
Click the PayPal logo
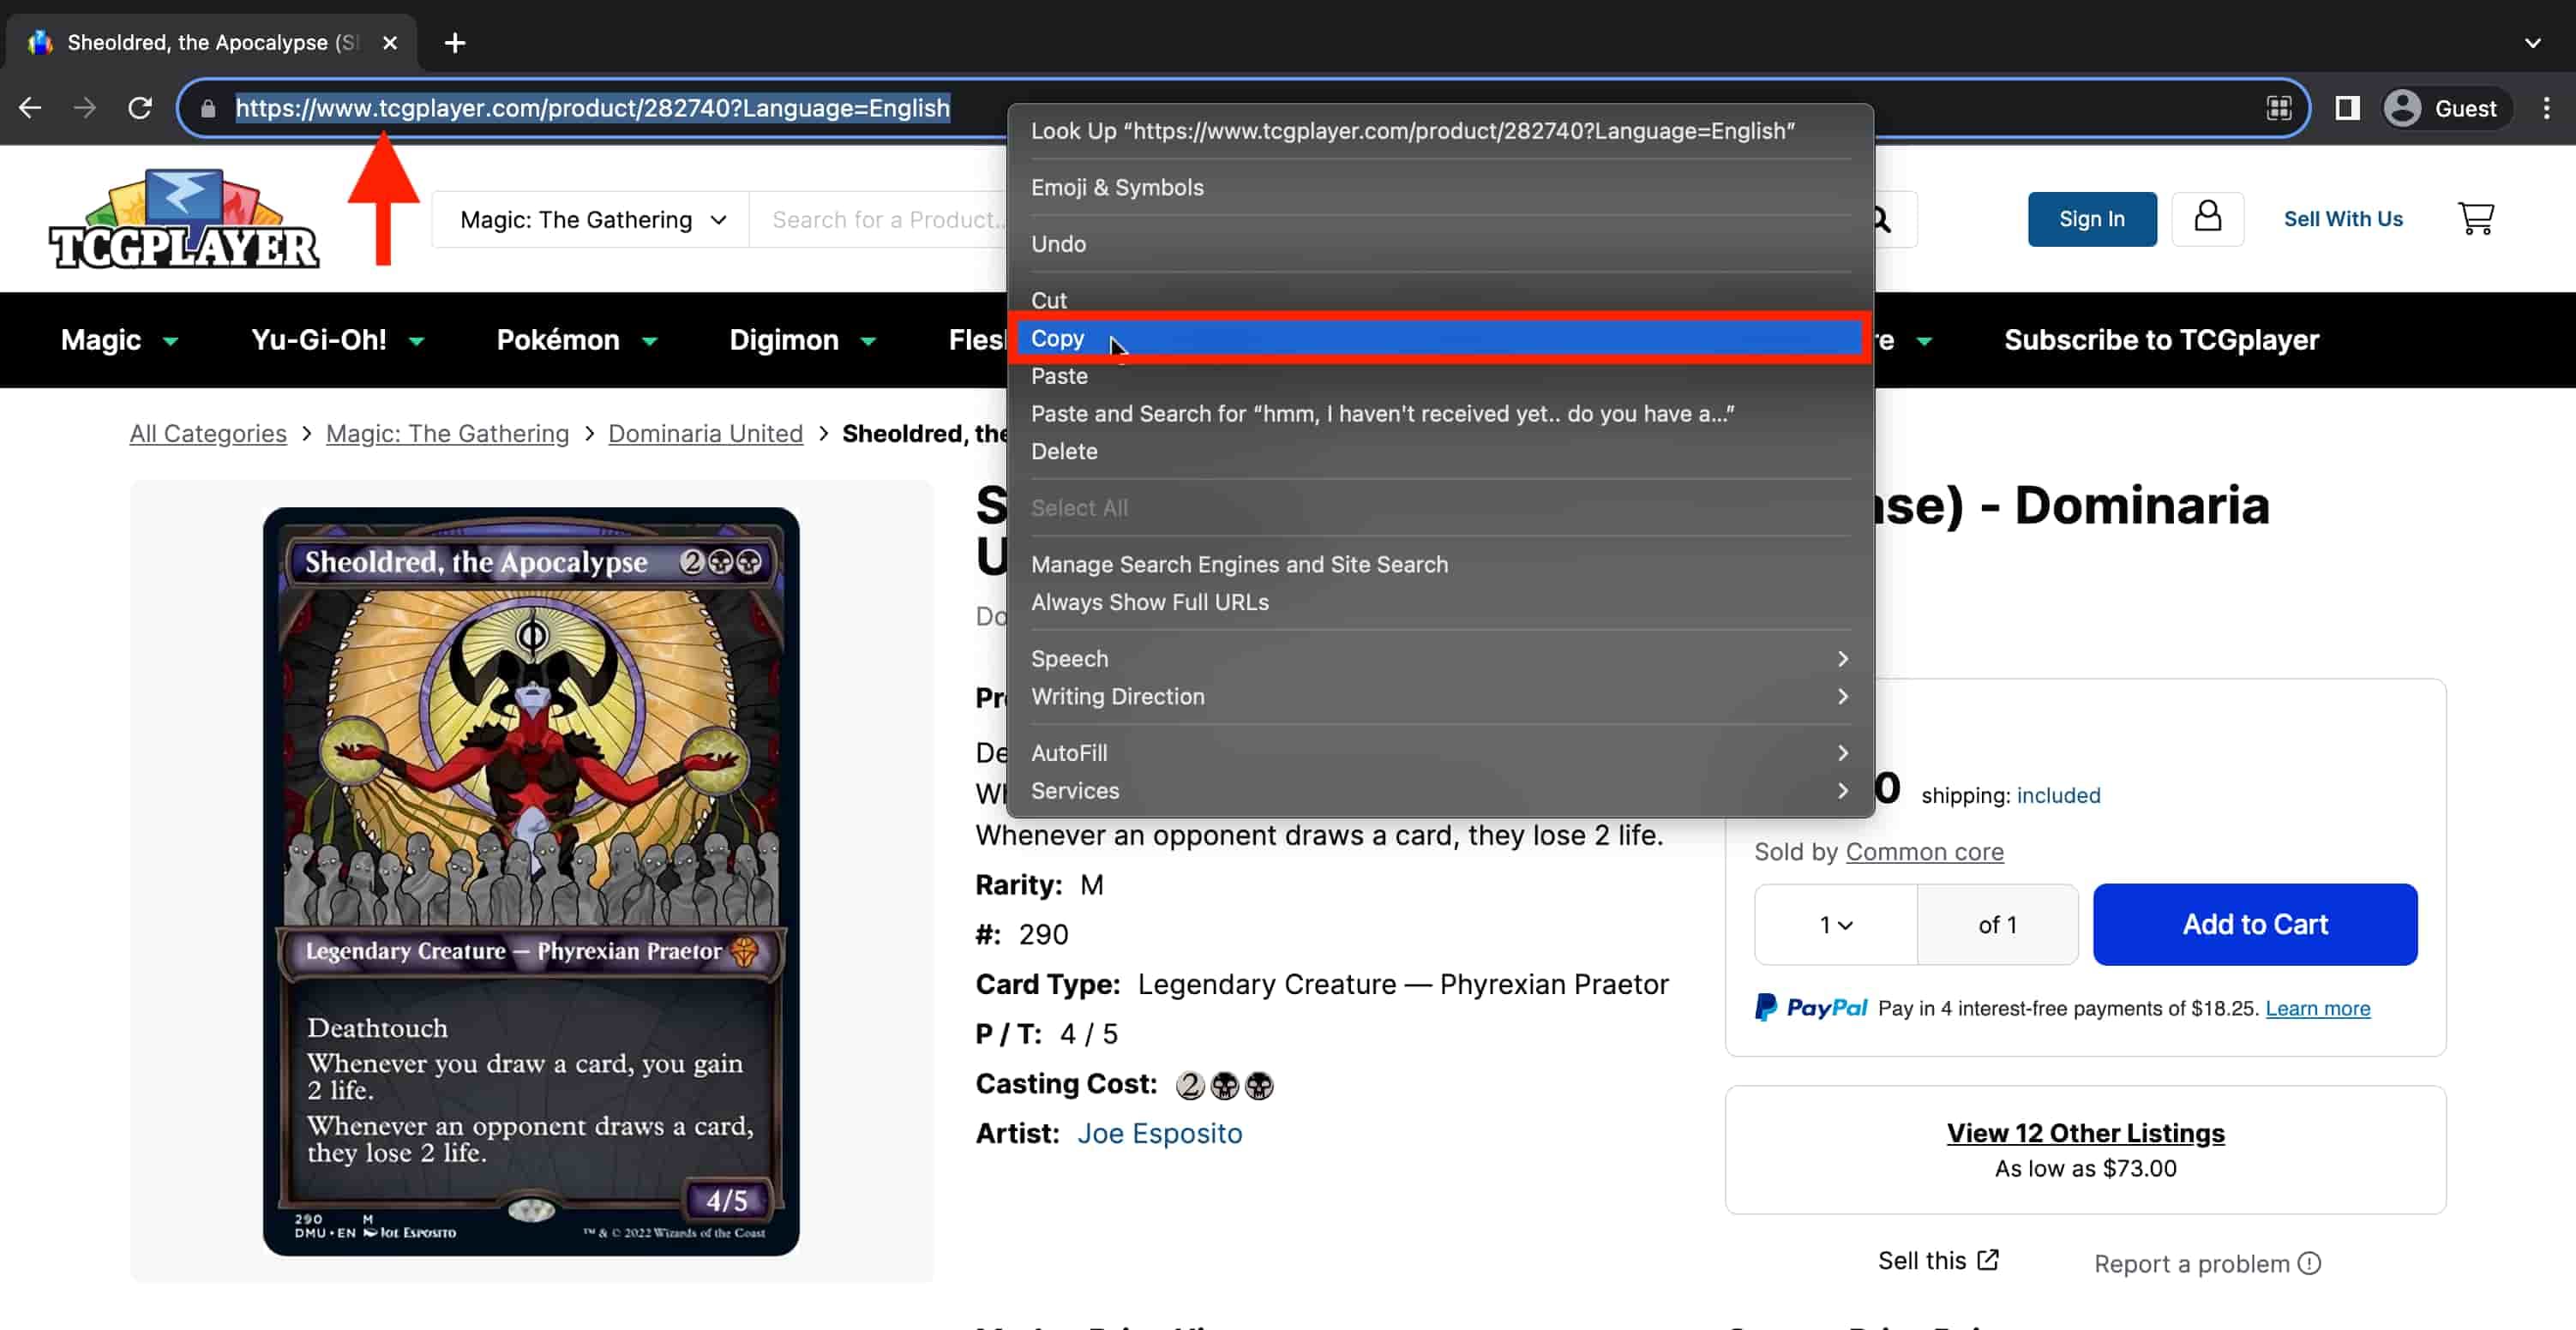click(x=1810, y=1007)
